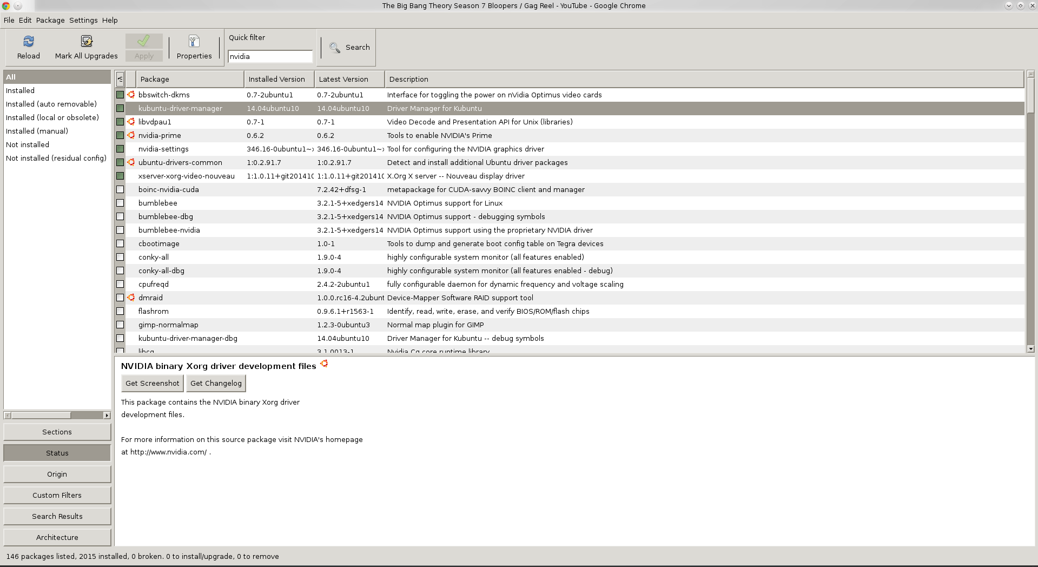Image resolution: width=1038 pixels, height=567 pixels.
Task: Select the kubuntu-driver-manager-dbg package name
Action: pyautogui.click(x=188, y=338)
